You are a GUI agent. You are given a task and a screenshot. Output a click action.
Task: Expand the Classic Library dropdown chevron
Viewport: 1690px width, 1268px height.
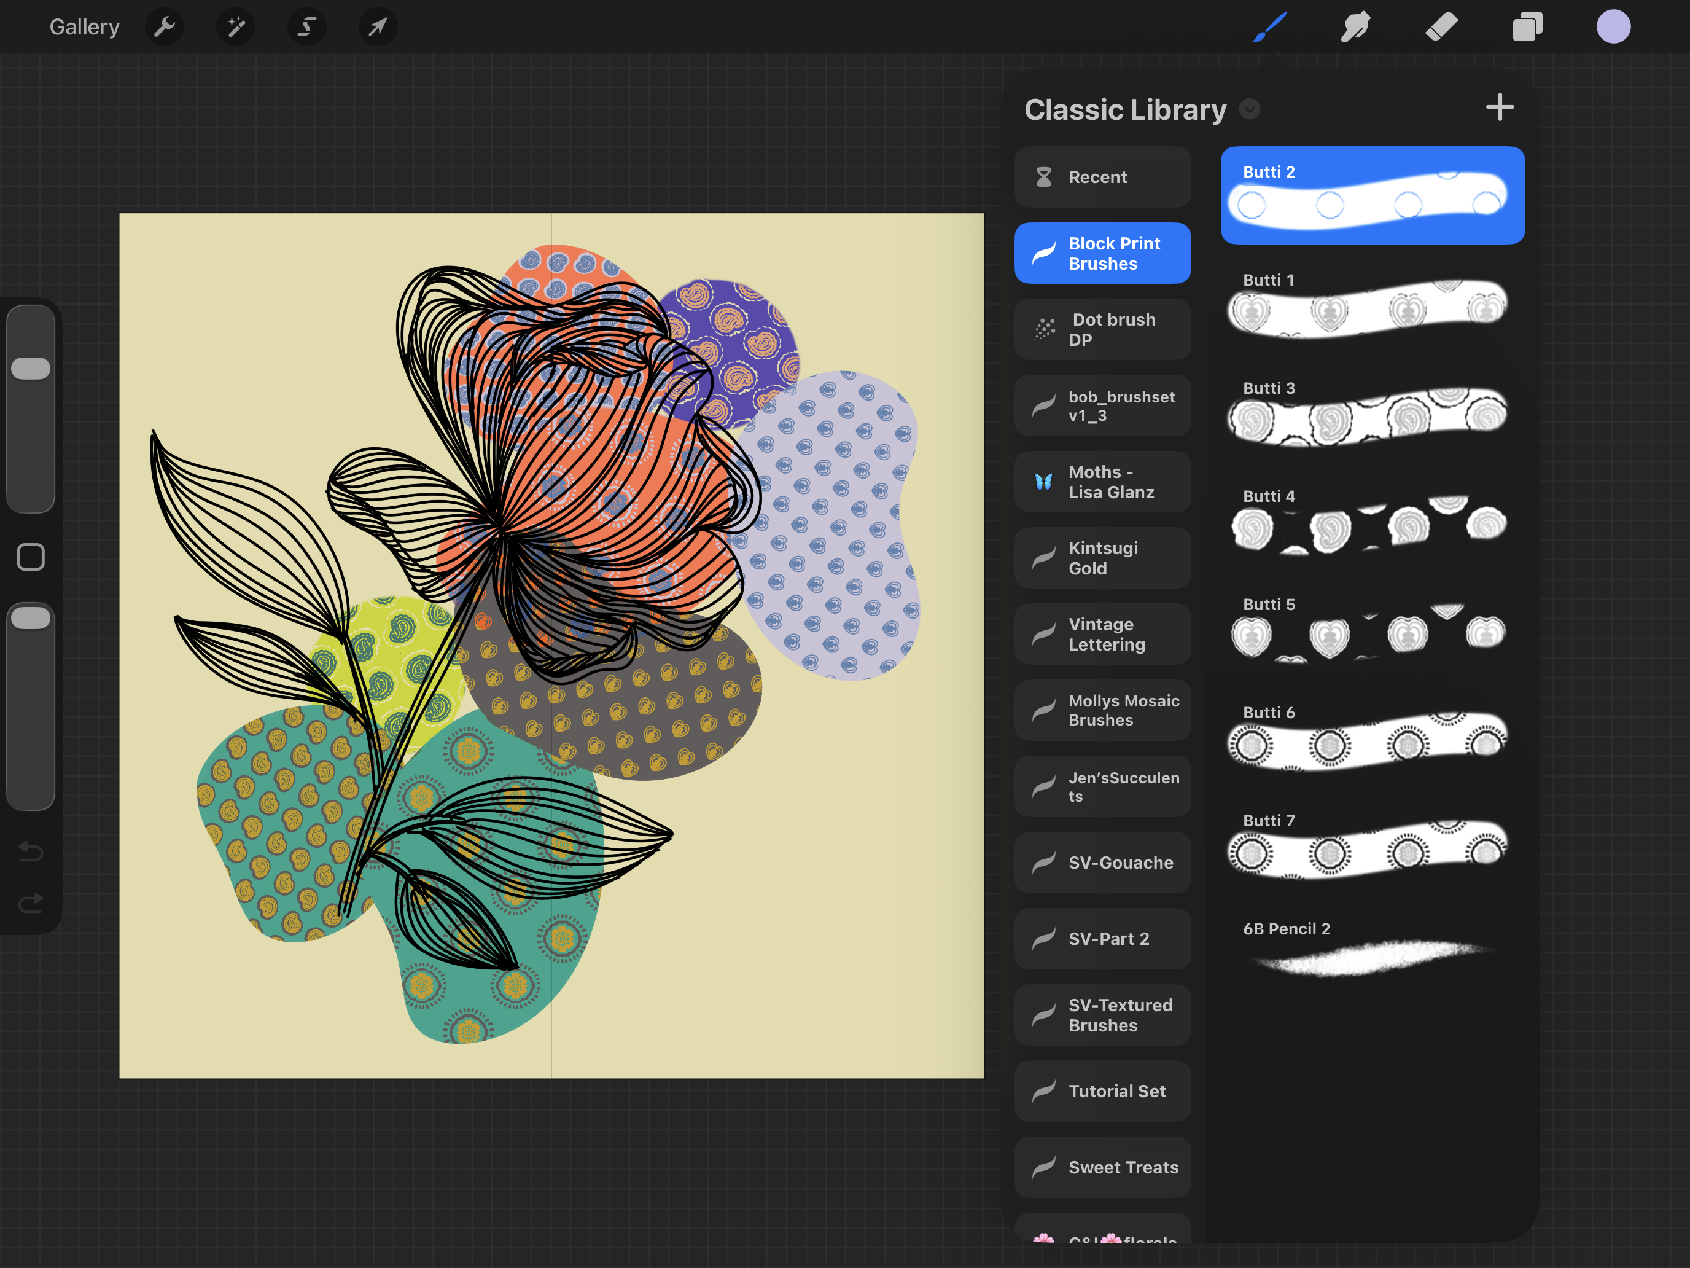(1249, 109)
